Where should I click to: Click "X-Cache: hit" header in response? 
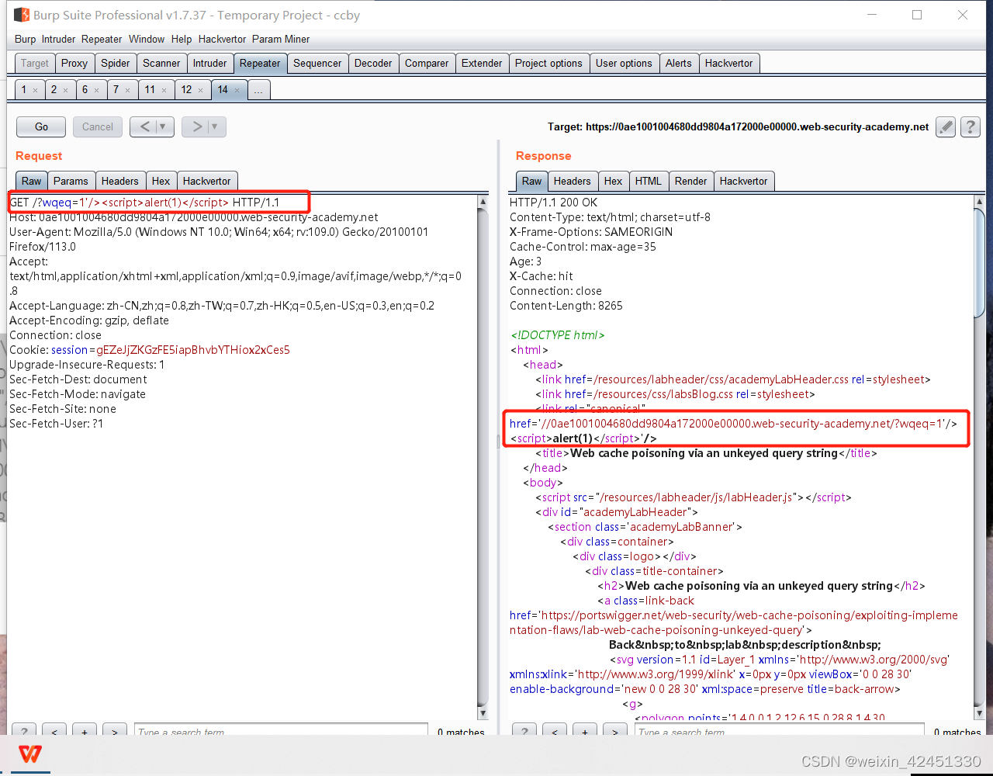541,276
